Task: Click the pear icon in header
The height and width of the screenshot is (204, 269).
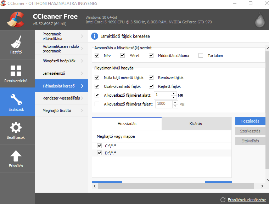Action: click(260, 20)
